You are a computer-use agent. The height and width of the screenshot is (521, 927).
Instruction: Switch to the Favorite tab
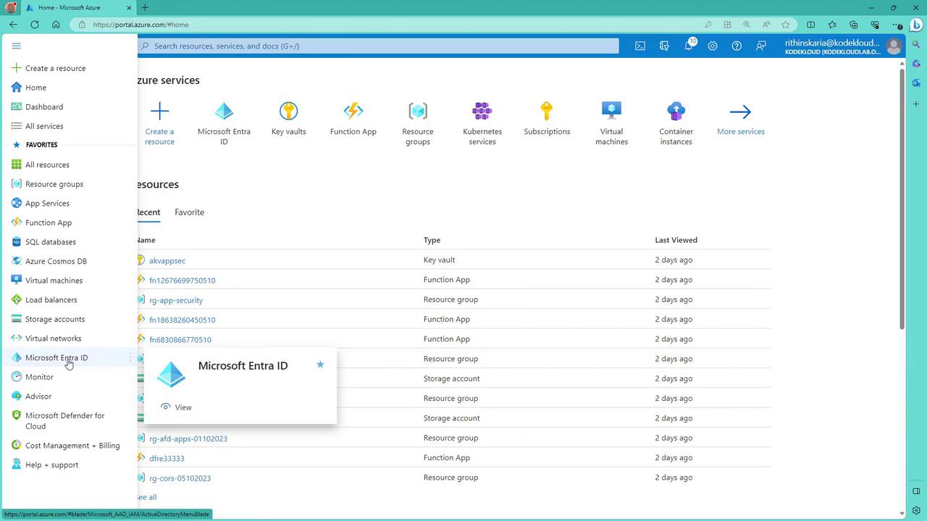pyautogui.click(x=189, y=212)
